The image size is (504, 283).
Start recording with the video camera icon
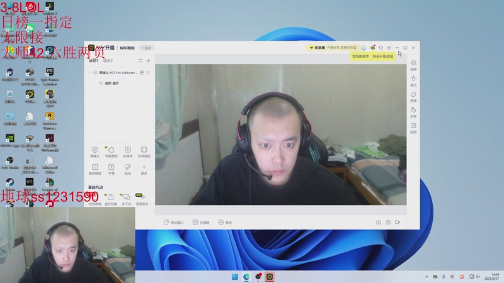[x=398, y=222]
